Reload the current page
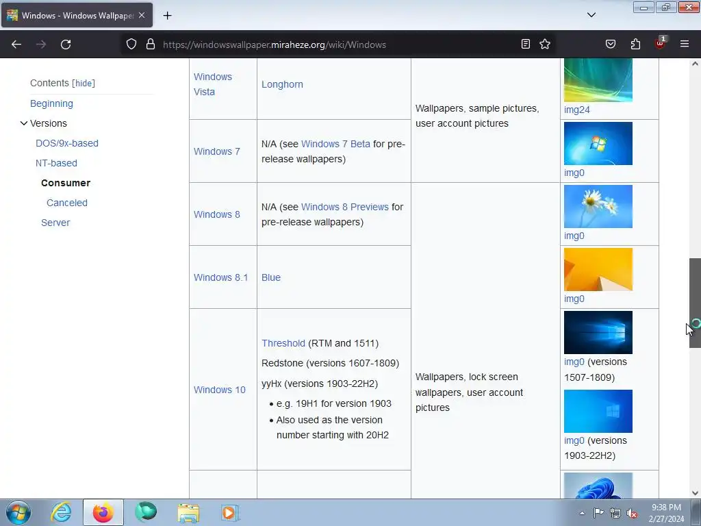The height and width of the screenshot is (526, 701). (66, 45)
